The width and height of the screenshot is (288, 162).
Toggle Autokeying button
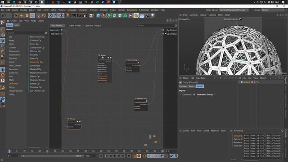pyautogui.click(x=139, y=156)
